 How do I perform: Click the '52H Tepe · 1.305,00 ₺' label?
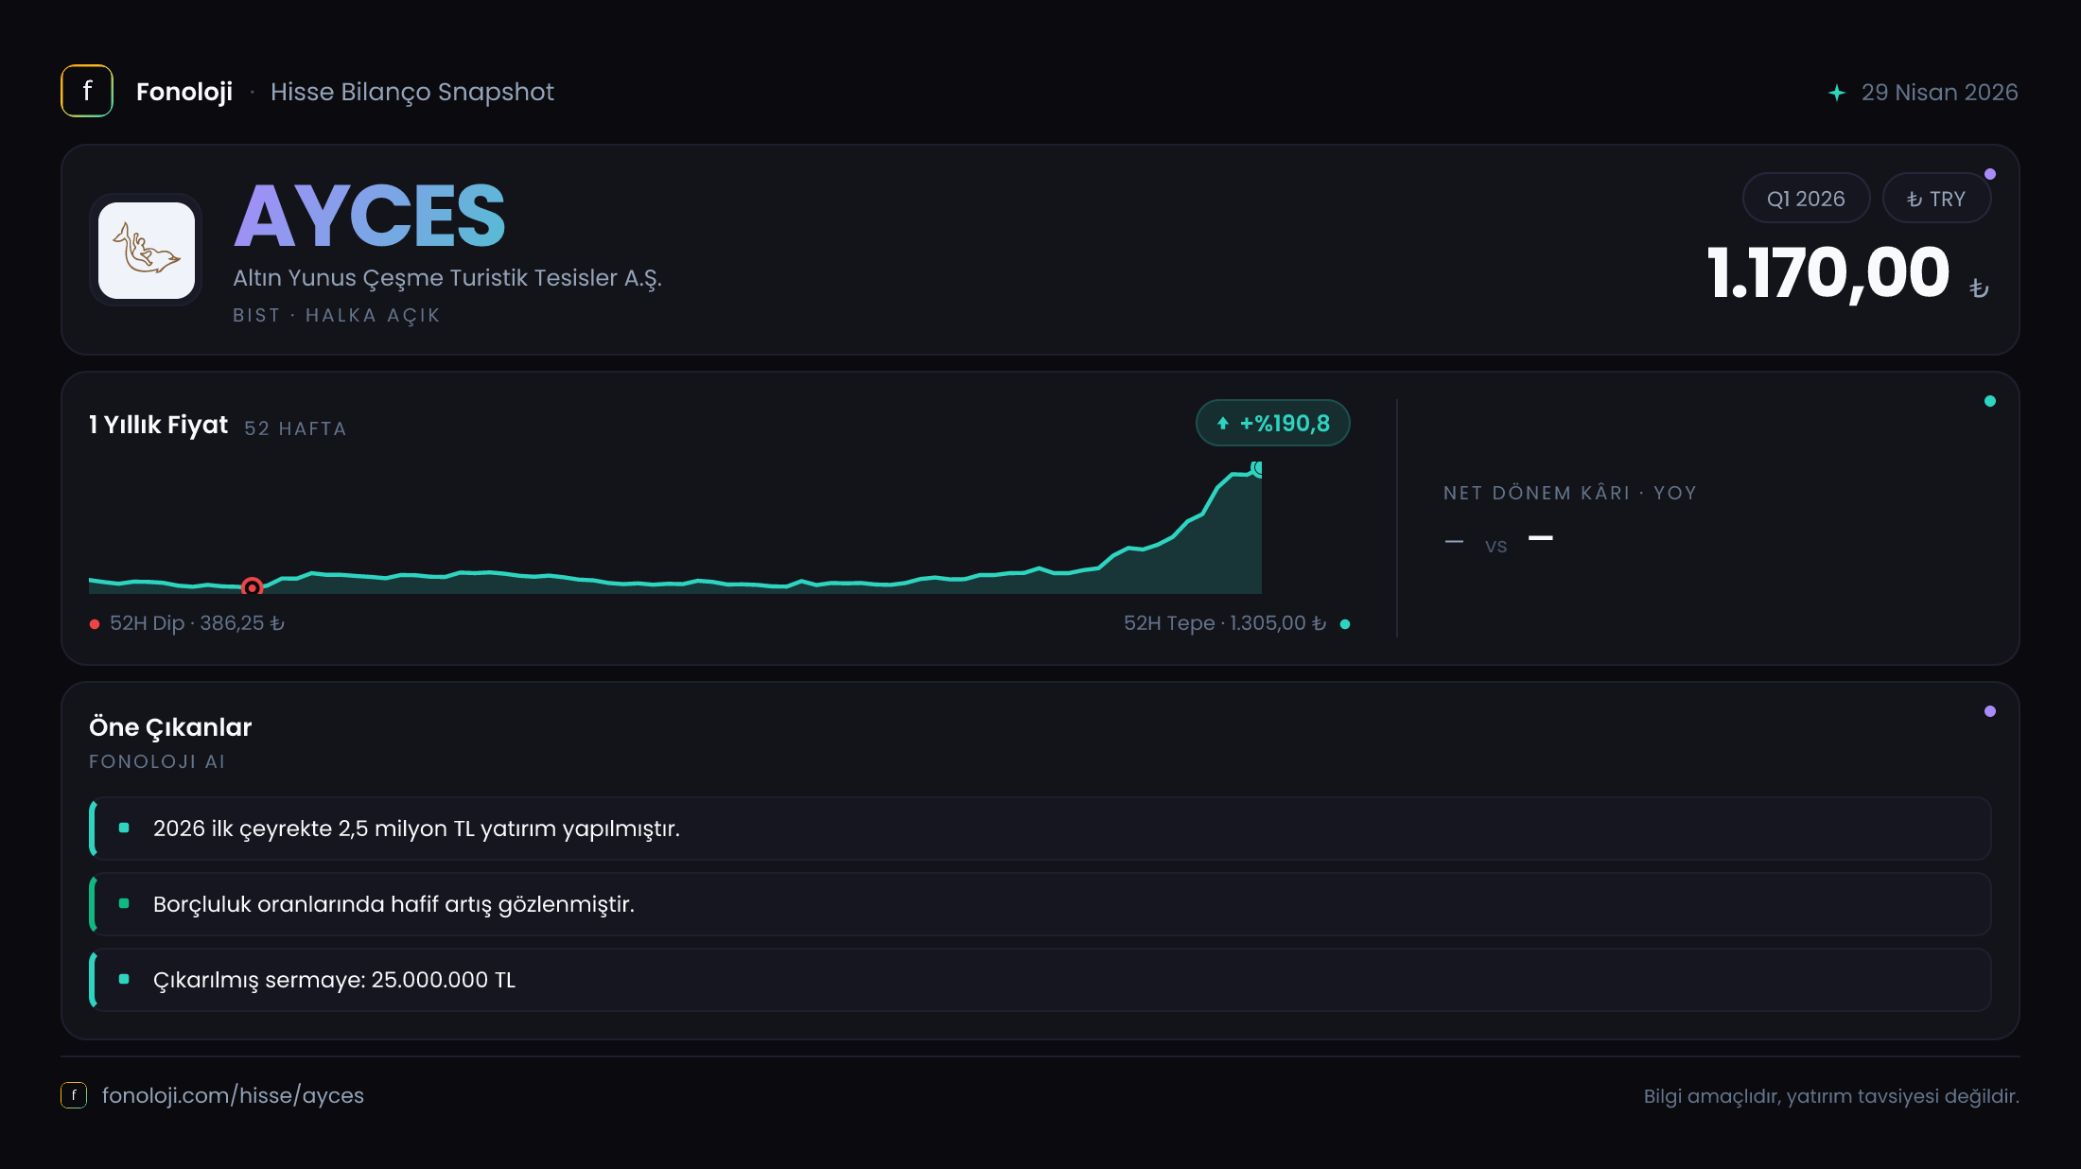coord(1225,623)
